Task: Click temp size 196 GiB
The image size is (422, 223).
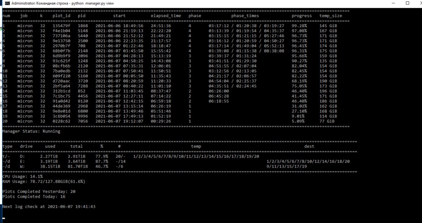Action: (328, 91)
